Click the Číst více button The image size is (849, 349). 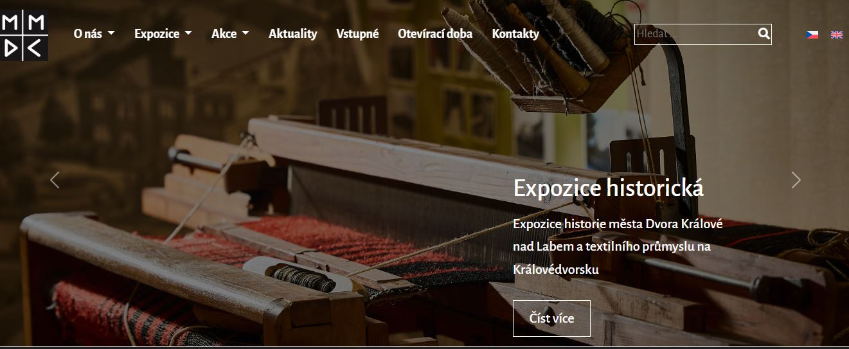coord(551,318)
